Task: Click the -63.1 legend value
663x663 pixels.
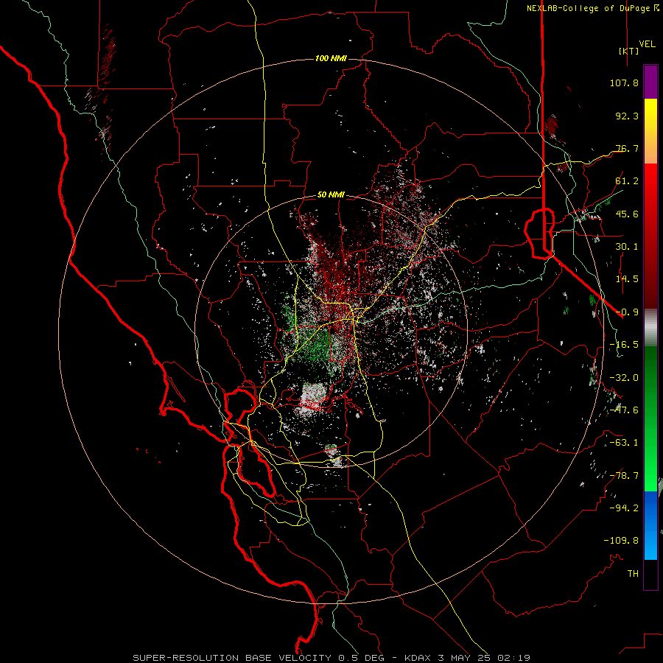Action: tap(624, 443)
